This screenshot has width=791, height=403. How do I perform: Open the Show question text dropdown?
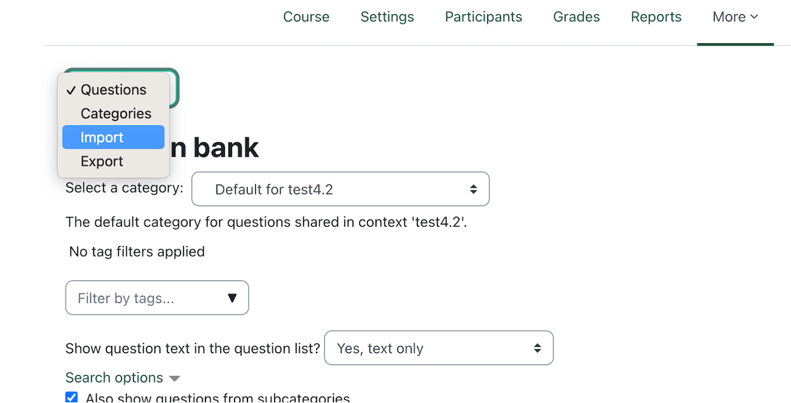(438, 348)
